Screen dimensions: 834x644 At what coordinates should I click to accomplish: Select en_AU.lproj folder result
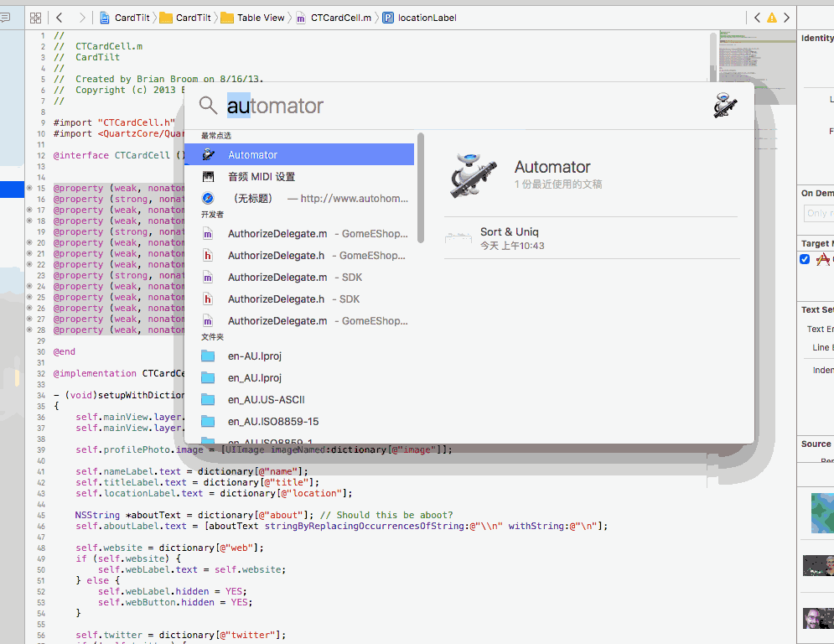click(299, 377)
